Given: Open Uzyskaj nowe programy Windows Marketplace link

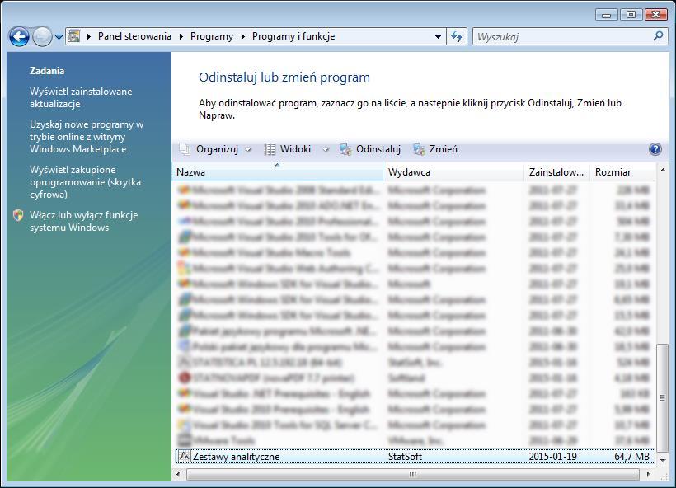Looking at the screenshot, I should tap(87, 137).
